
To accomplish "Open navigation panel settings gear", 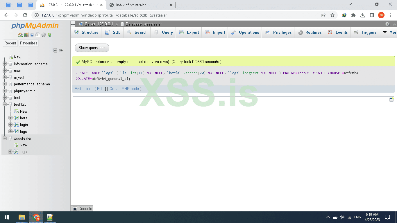I will tap(44, 35).
